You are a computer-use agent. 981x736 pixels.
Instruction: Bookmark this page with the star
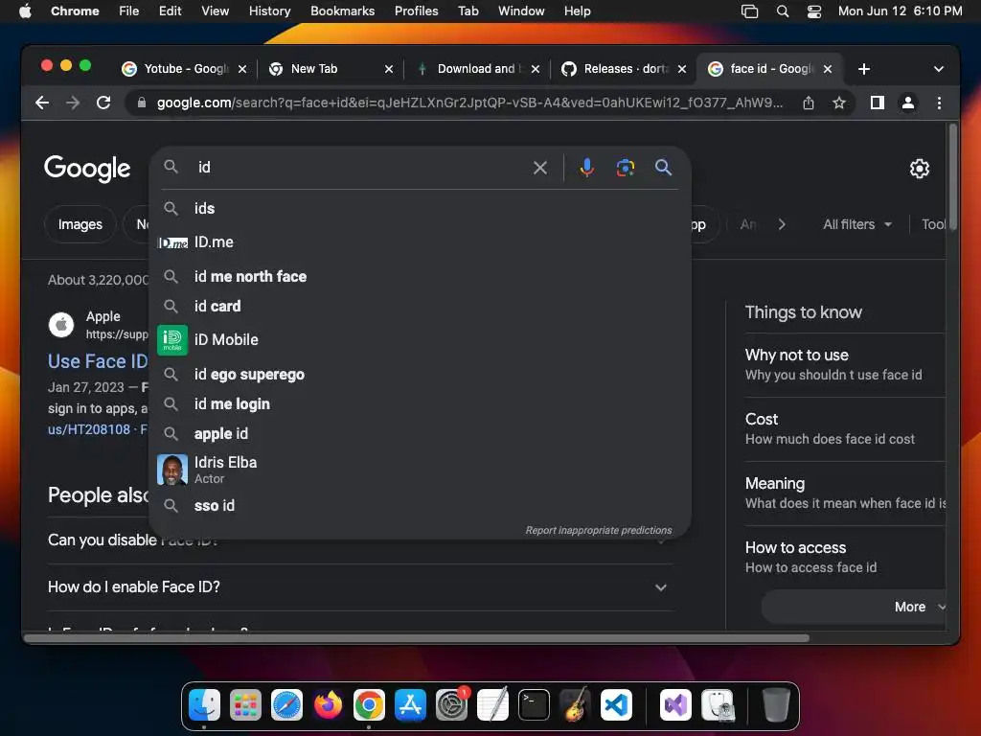pyautogui.click(x=839, y=103)
